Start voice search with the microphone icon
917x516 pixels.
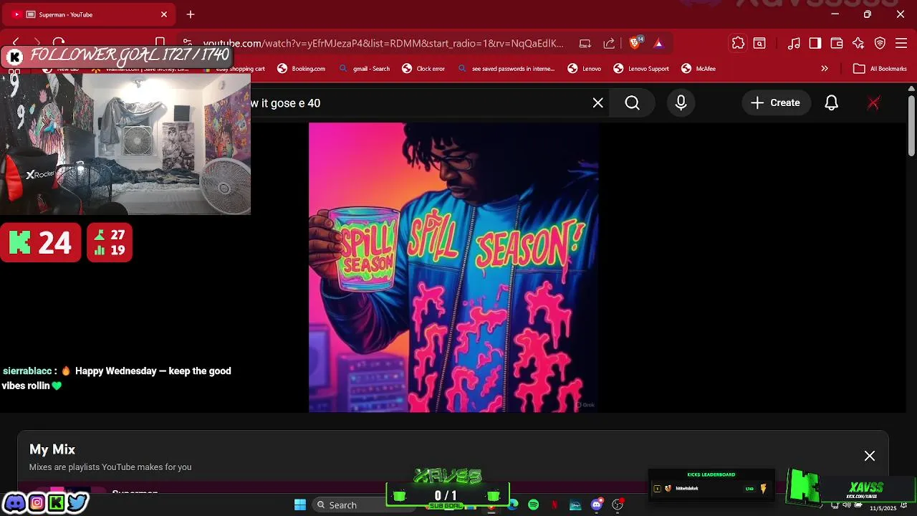pyautogui.click(x=681, y=103)
